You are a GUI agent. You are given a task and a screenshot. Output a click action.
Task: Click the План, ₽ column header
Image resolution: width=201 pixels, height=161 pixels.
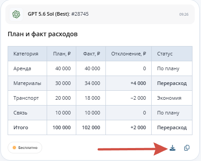click(x=61, y=54)
